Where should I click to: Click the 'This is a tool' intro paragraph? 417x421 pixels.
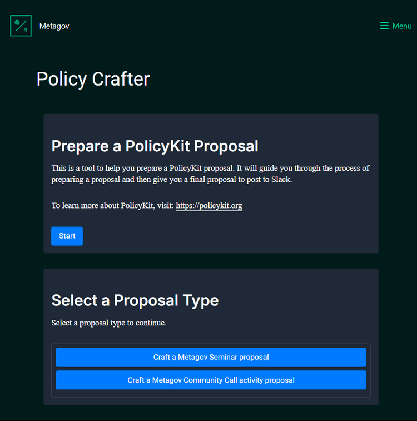[x=210, y=174]
